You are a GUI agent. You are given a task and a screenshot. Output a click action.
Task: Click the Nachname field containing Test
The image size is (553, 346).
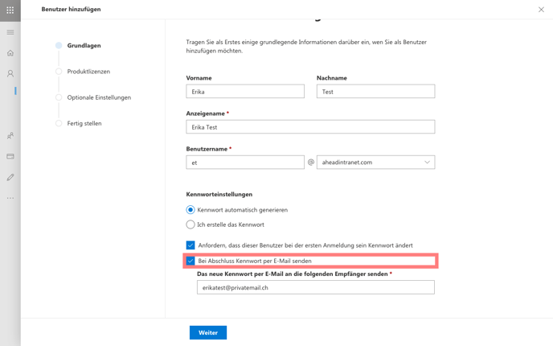pos(375,92)
